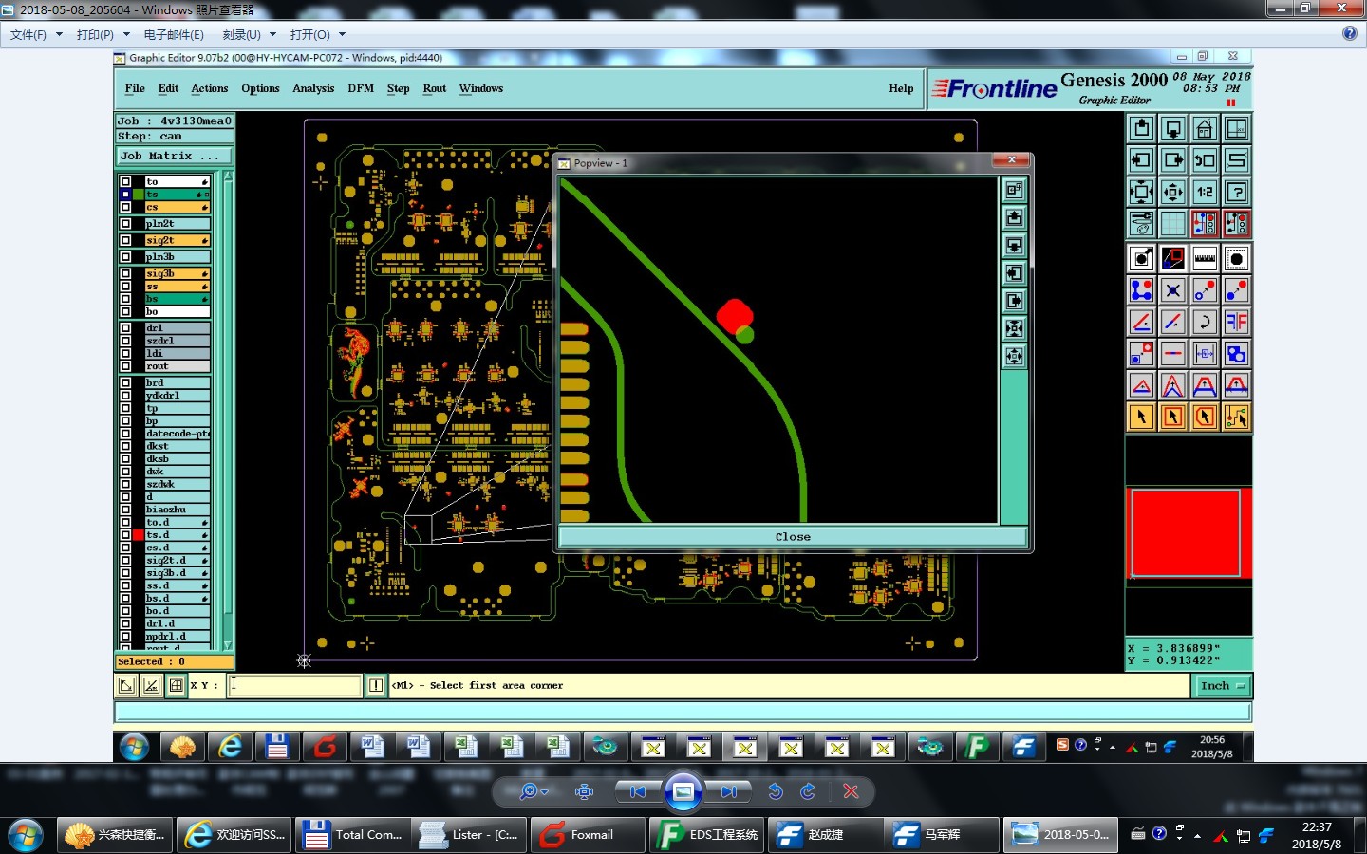Click the ruler measurement icon
This screenshot has width=1367, height=854.
pos(1205,258)
